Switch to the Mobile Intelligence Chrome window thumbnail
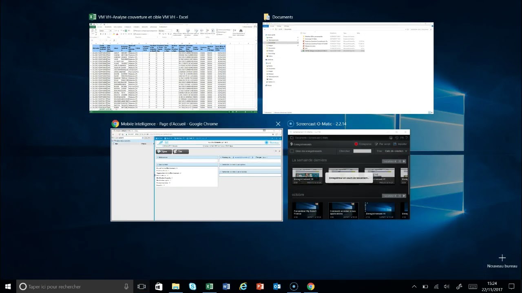Image resolution: width=522 pixels, height=293 pixels. pyautogui.click(x=197, y=175)
